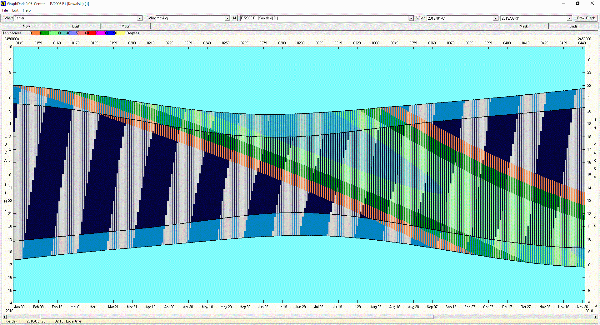This screenshot has height=325, width=600.
Task: Click the '8149' Julian date label
Action: pyautogui.click(x=19, y=43)
